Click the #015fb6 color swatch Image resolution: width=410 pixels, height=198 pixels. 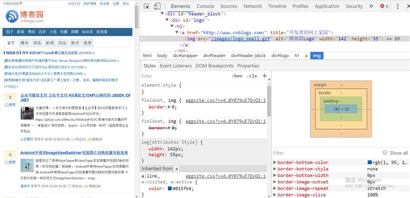170,188
